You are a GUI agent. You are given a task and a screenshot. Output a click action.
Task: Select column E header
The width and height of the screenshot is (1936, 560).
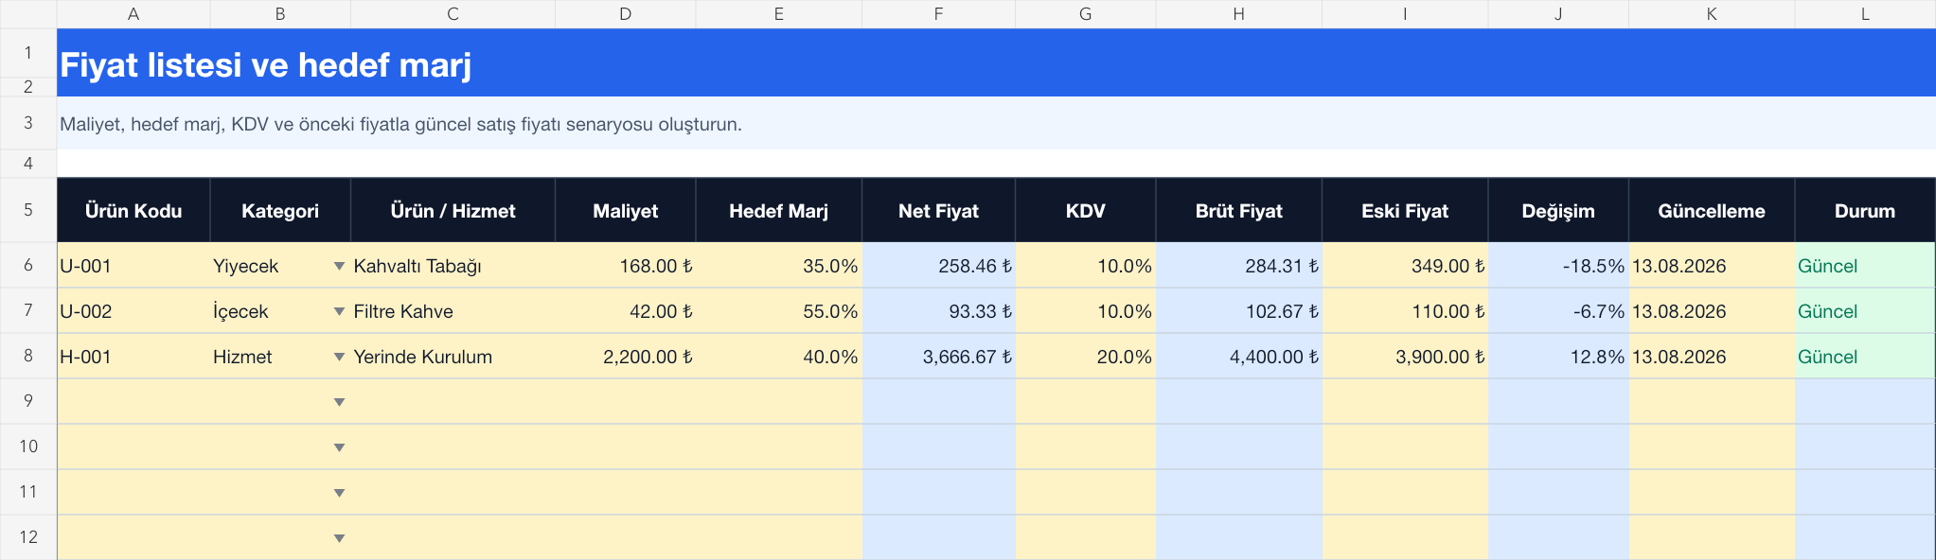778,14
